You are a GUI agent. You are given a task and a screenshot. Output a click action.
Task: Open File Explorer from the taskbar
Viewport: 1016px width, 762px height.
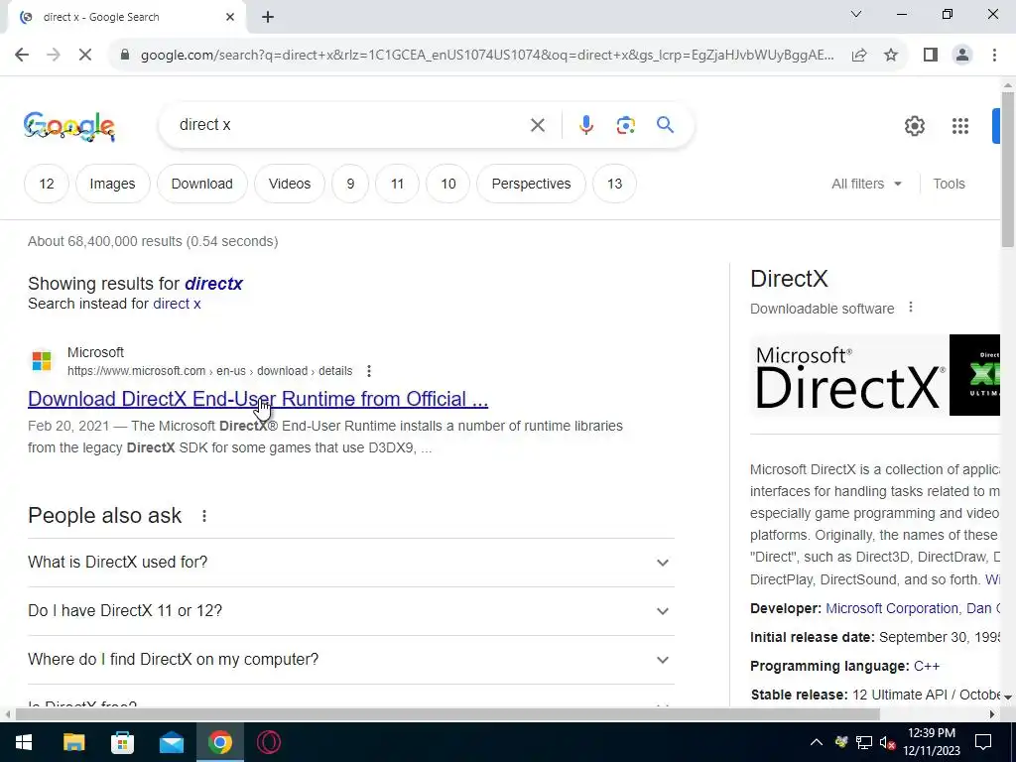click(x=73, y=742)
